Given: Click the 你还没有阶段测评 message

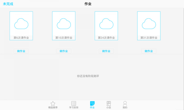Looking at the screenshot, I should 88,76.
